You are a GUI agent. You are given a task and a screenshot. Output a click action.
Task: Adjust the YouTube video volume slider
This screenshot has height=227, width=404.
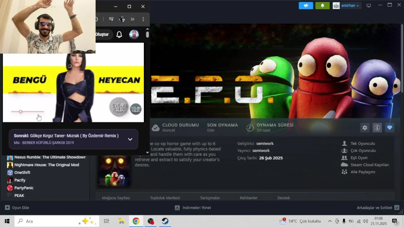pyautogui.click(x=27, y=112)
